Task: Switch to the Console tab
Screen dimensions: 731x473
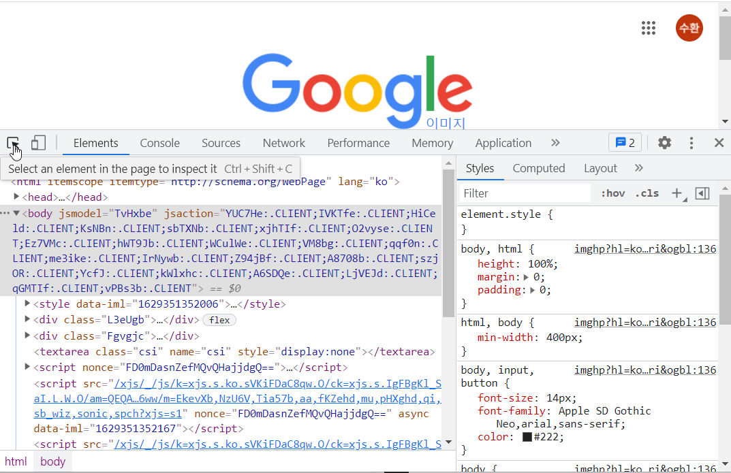Action: pyautogui.click(x=160, y=143)
